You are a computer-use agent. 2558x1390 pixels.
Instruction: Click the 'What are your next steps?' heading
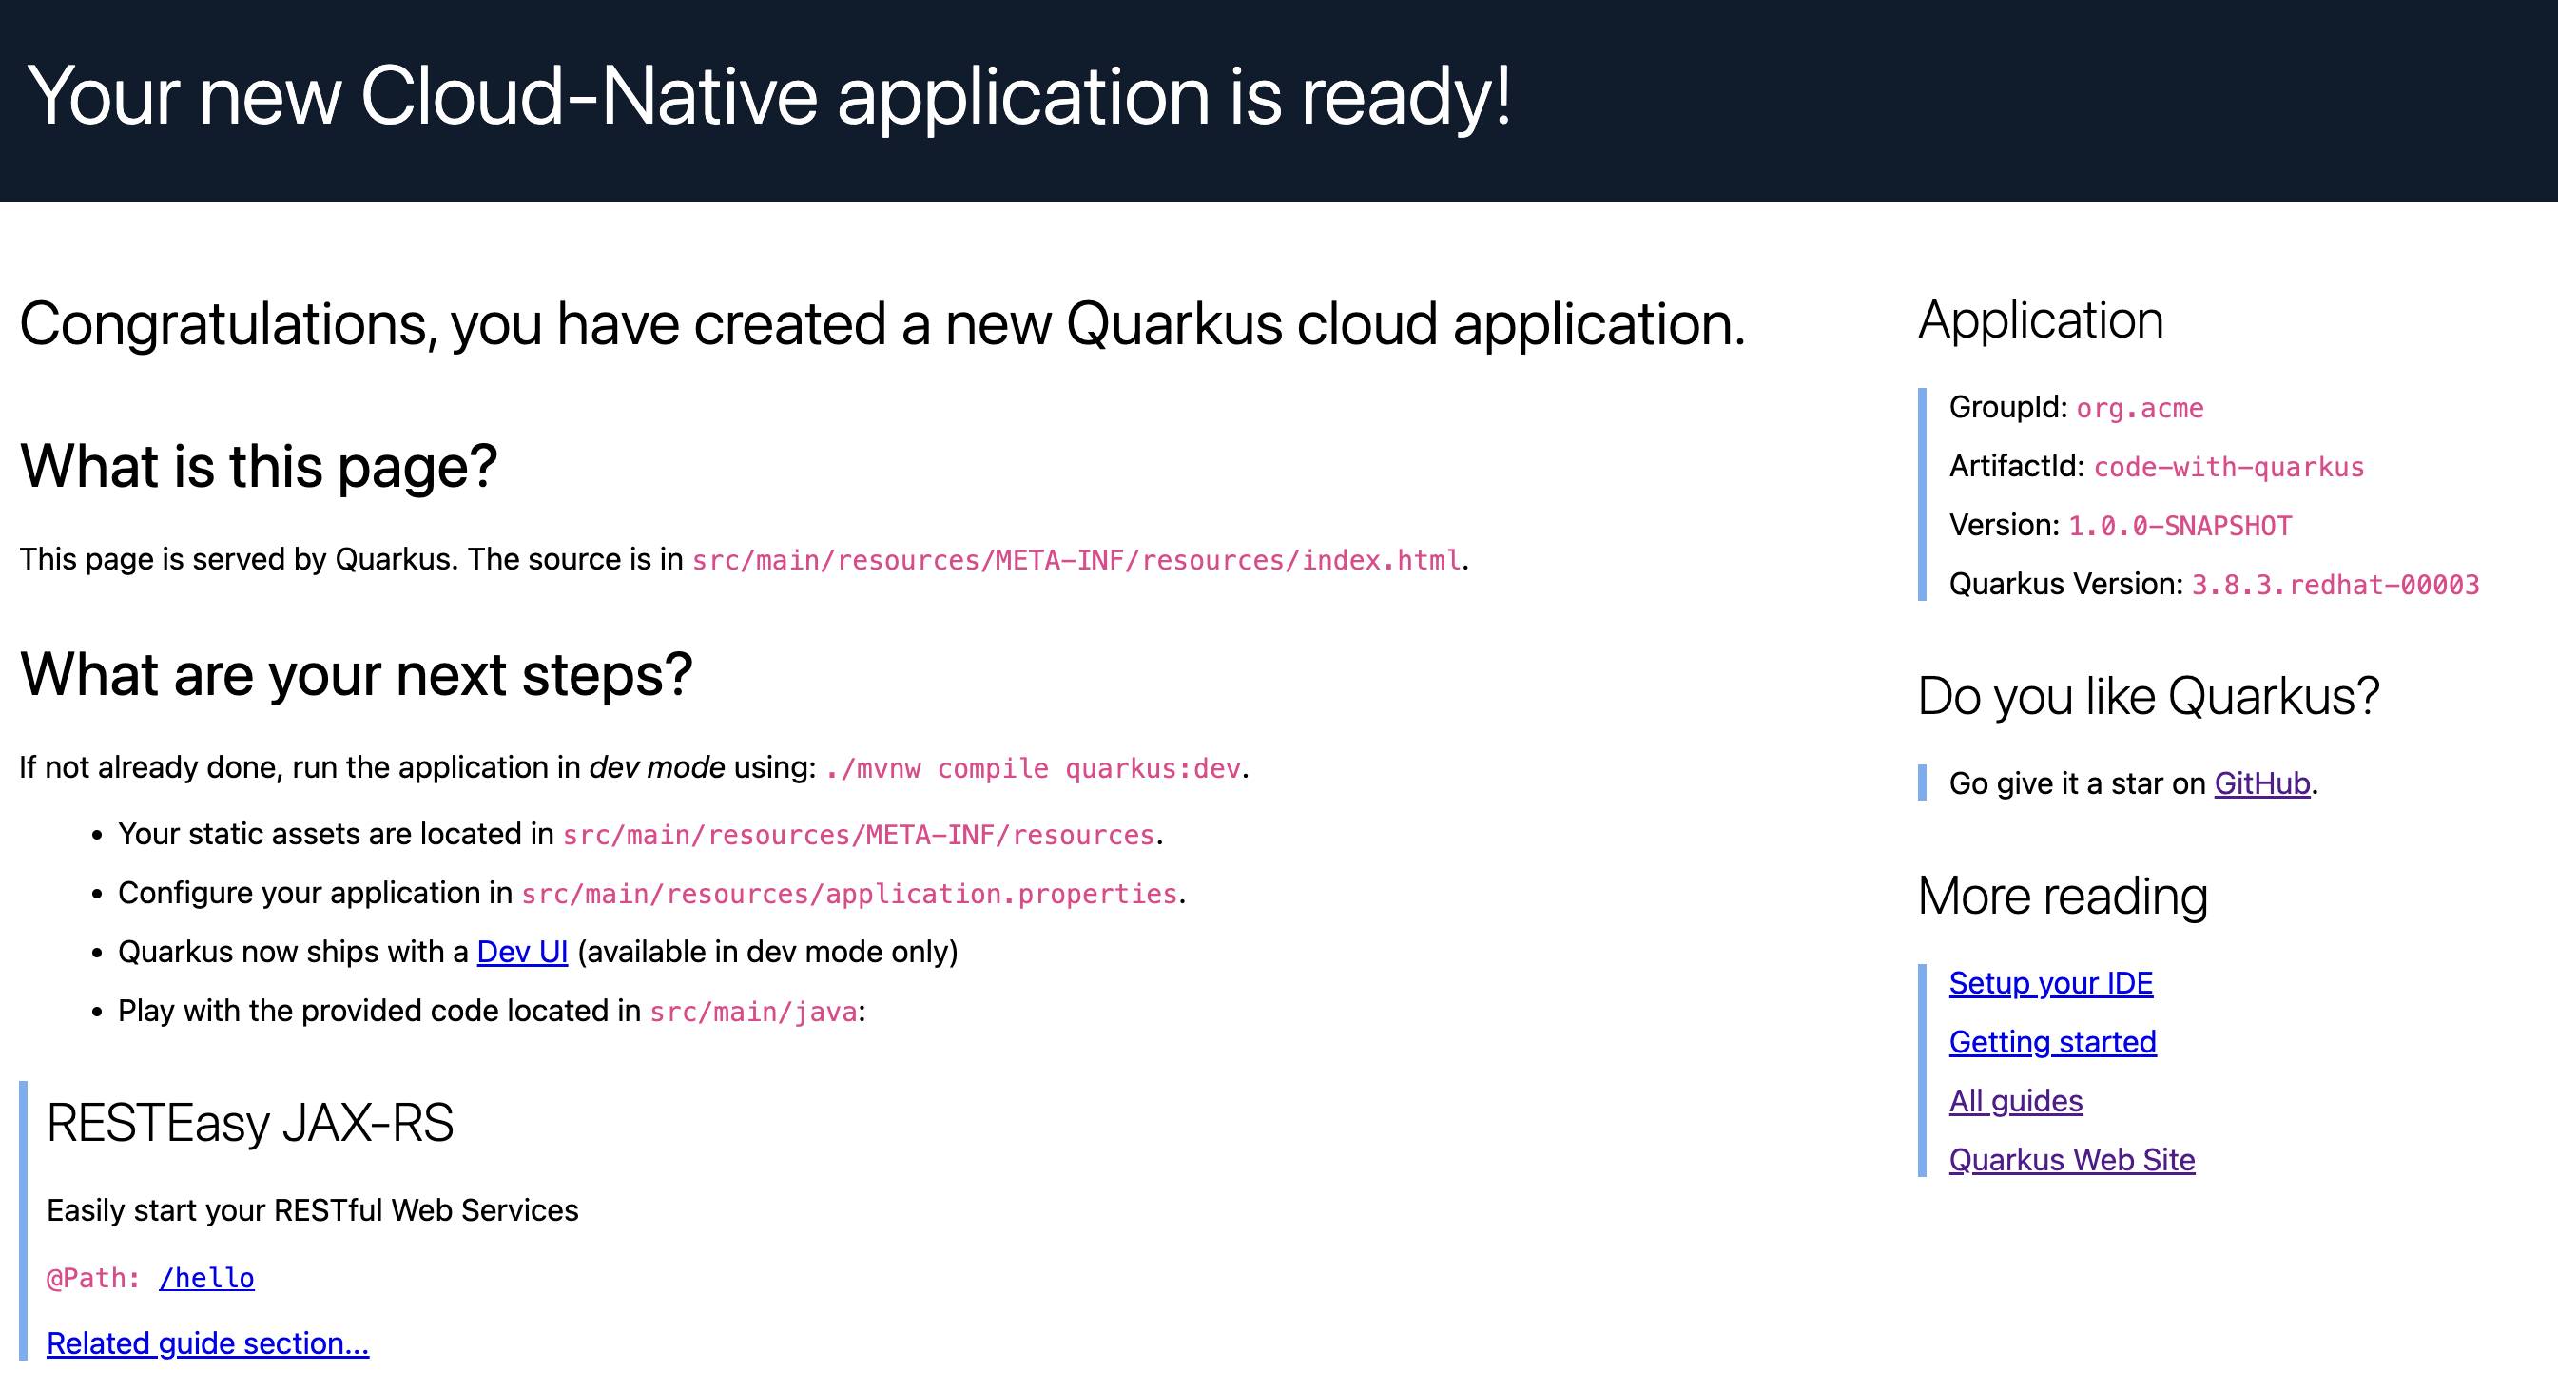(x=356, y=674)
